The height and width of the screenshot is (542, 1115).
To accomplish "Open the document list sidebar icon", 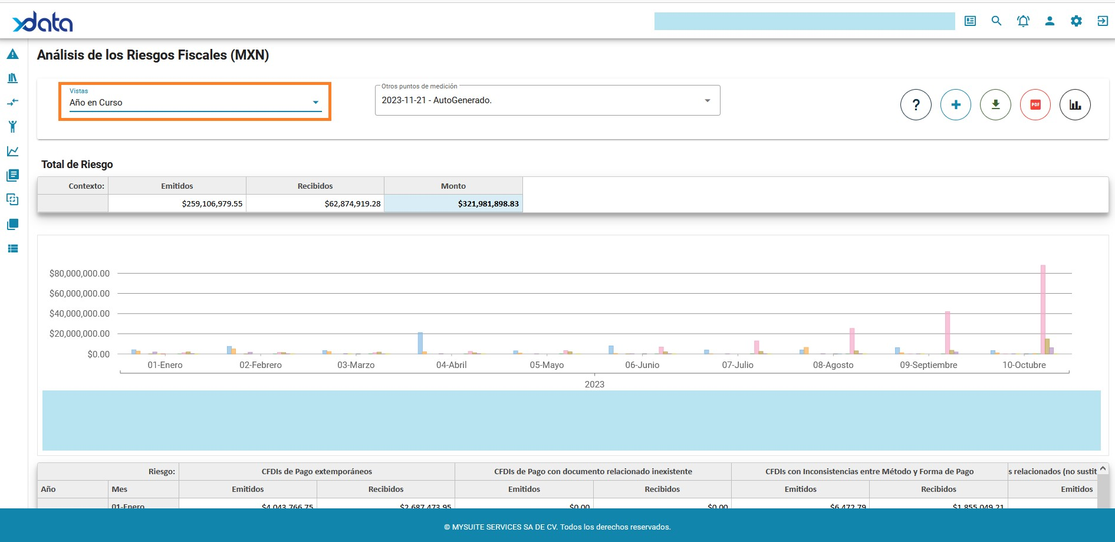I will coord(12,175).
